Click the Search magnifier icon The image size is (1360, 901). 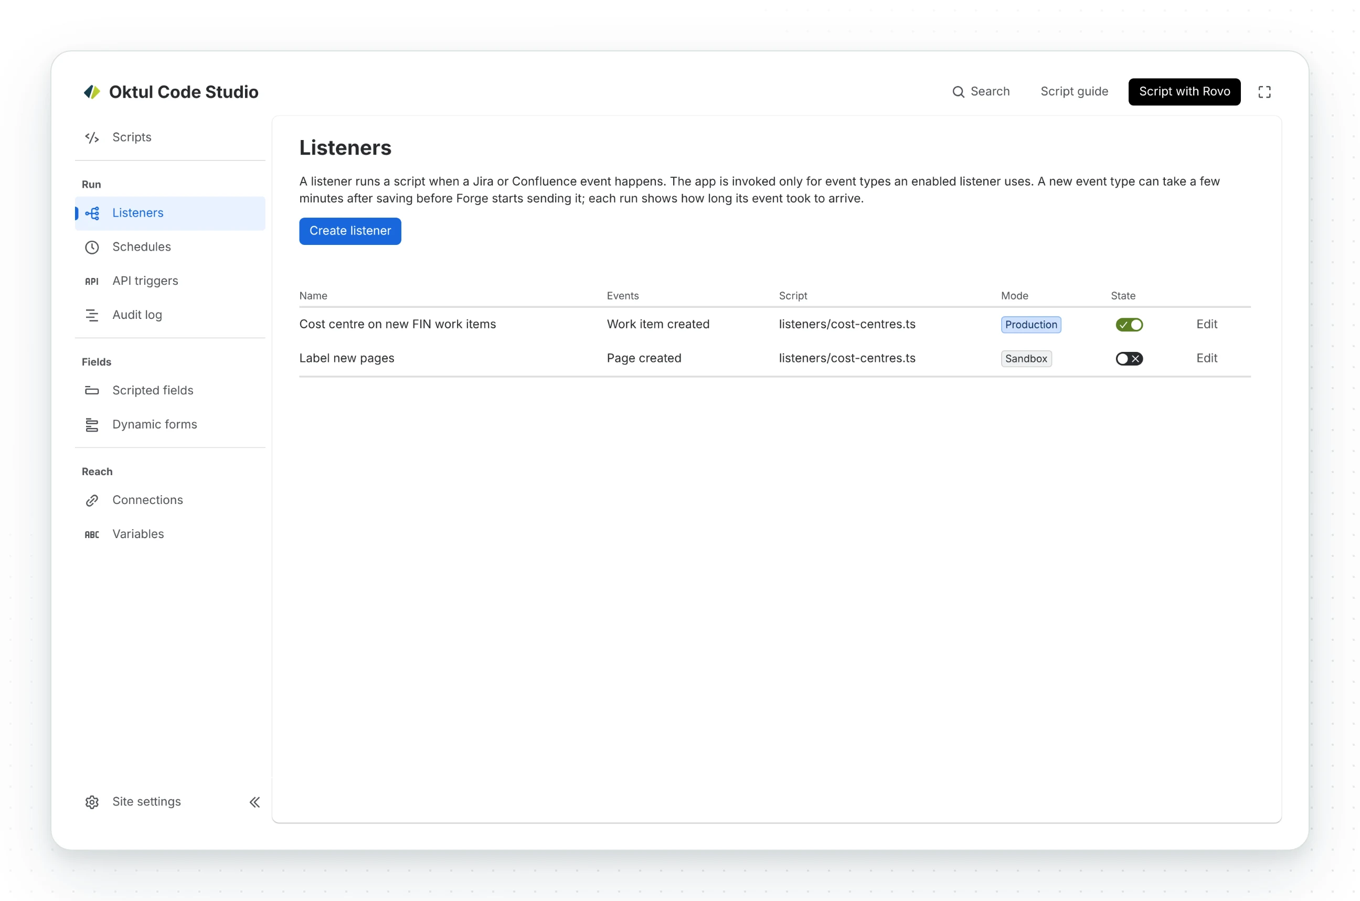point(958,92)
